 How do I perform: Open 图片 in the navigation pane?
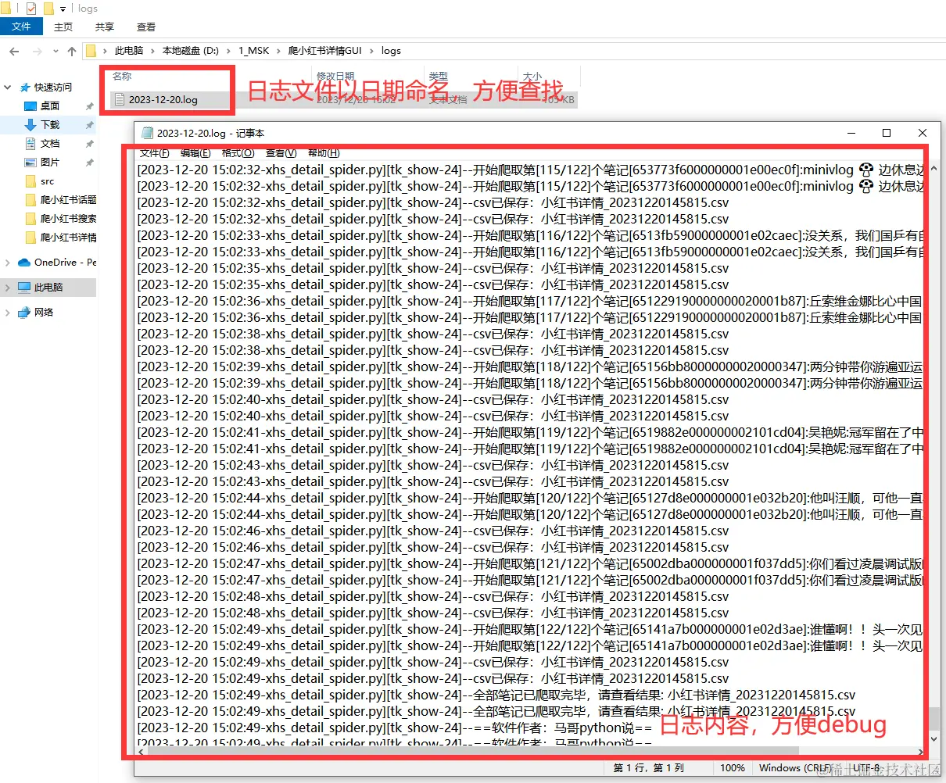pyautogui.click(x=50, y=163)
